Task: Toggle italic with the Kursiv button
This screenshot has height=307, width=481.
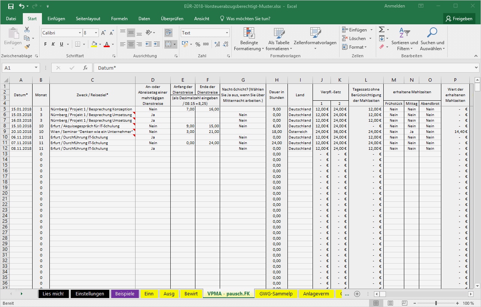Action: pyautogui.click(x=52, y=45)
